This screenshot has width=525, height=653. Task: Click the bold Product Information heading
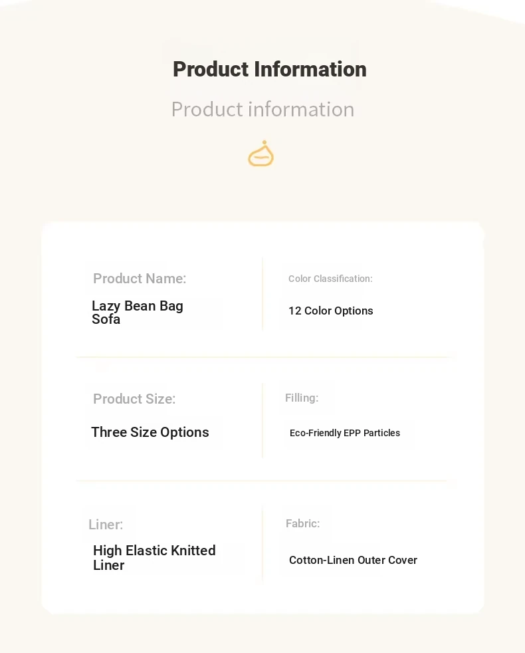(x=269, y=69)
